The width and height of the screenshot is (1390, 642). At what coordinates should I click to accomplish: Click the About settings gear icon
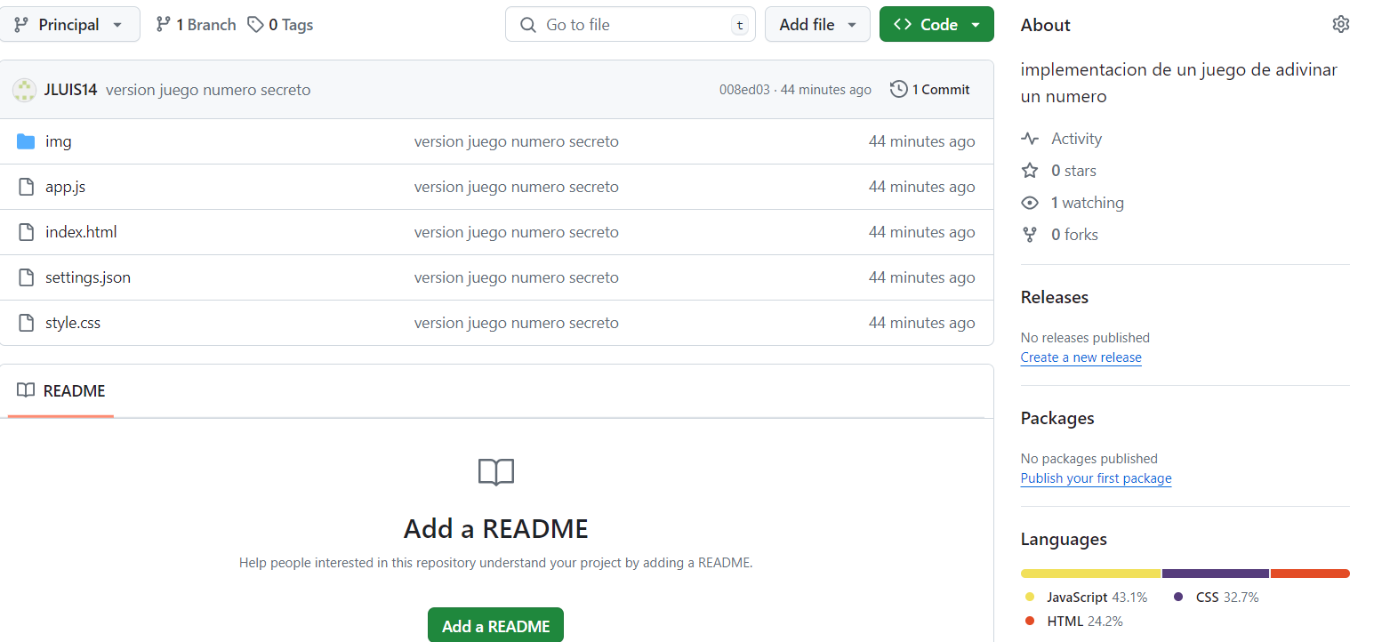(1340, 24)
